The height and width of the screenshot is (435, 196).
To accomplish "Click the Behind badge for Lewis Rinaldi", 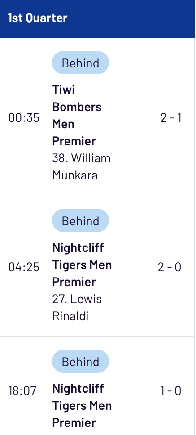I will click(80, 220).
